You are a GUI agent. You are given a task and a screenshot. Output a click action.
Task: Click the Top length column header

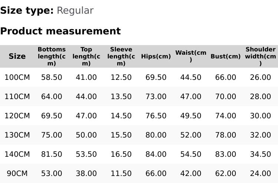86,56
